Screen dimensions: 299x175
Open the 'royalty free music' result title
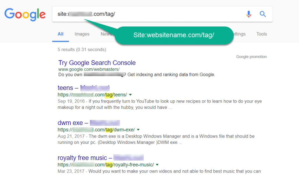pos(100,158)
